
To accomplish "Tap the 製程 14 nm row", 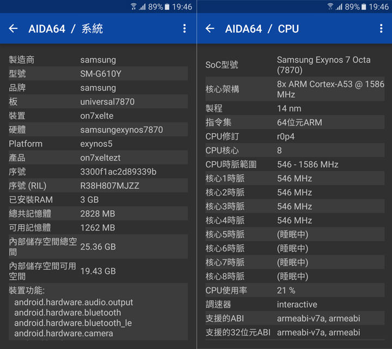I will click(295, 108).
